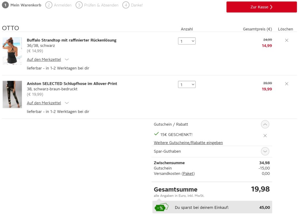Click the Spar-Guthaben label

(167, 151)
